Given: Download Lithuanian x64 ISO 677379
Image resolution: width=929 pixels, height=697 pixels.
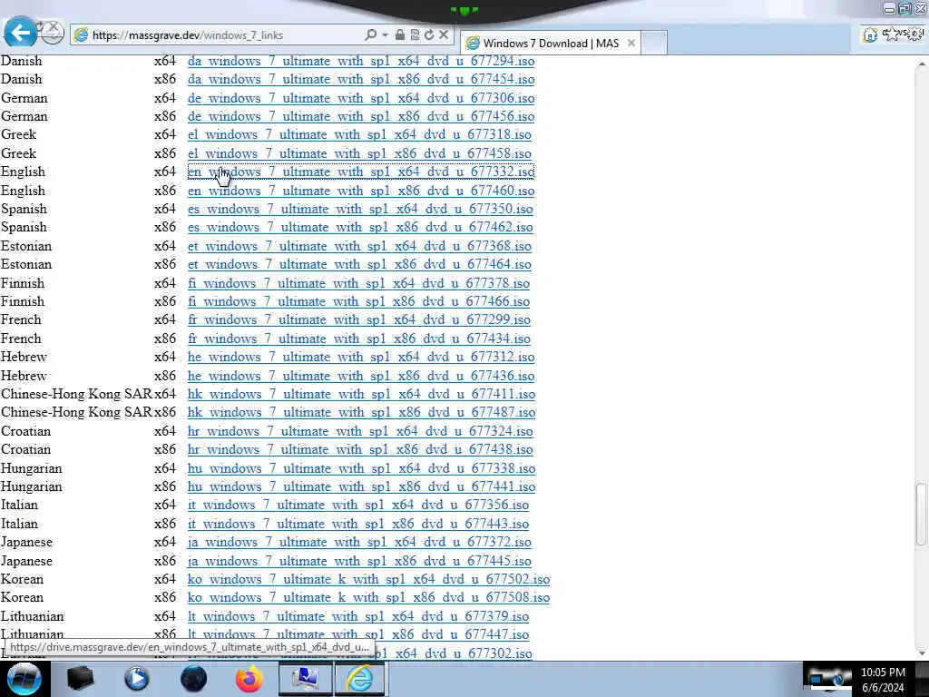Looking at the screenshot, I should click(357, 616).
